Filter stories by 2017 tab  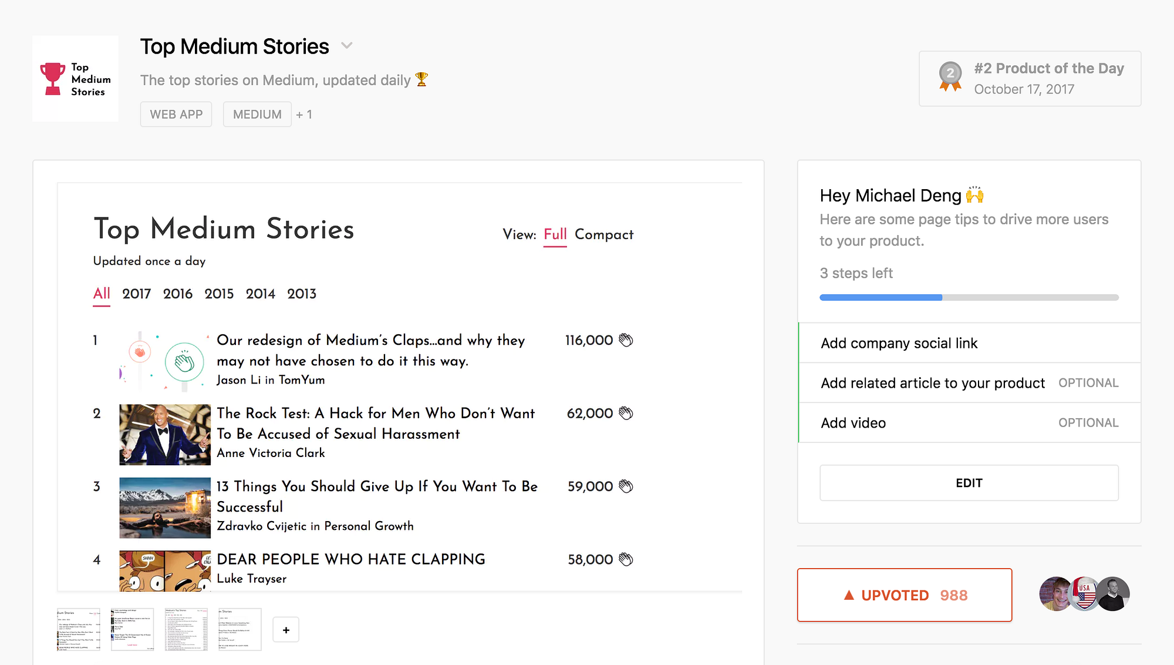pos(136,294)
